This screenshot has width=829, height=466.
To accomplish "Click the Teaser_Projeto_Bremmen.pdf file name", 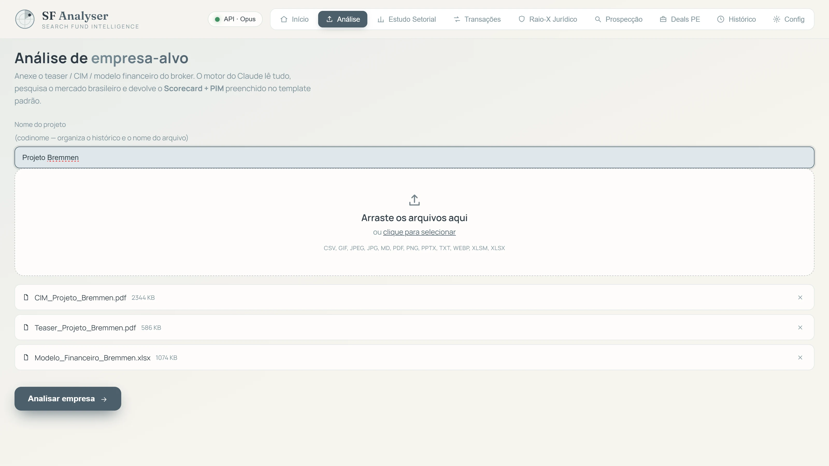I will [x=85, y=328].
